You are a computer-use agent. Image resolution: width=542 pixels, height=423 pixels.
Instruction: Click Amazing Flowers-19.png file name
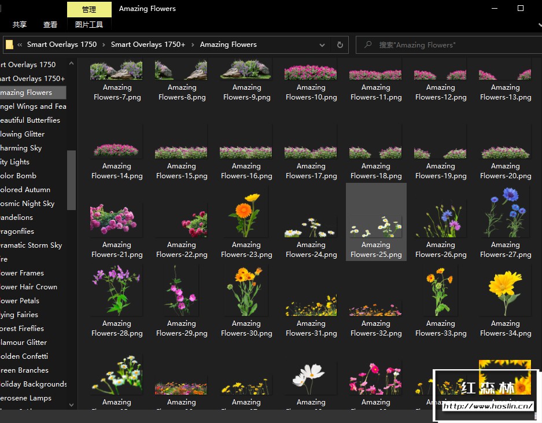[x=441, y=171]
